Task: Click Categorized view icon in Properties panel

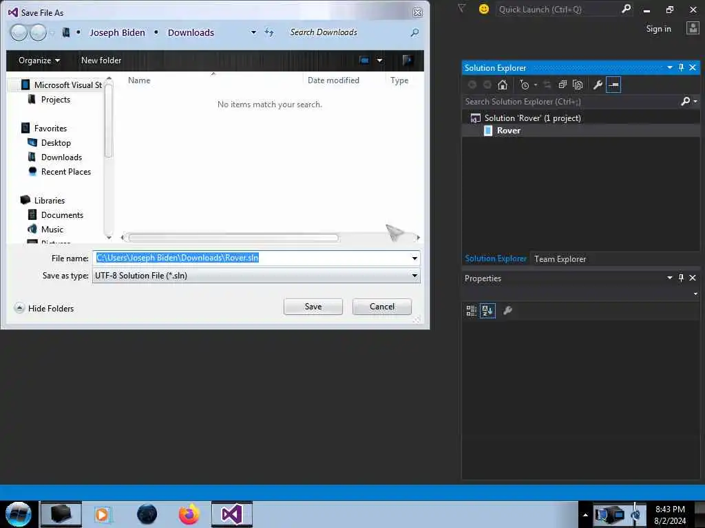Action: pos(471,310)
